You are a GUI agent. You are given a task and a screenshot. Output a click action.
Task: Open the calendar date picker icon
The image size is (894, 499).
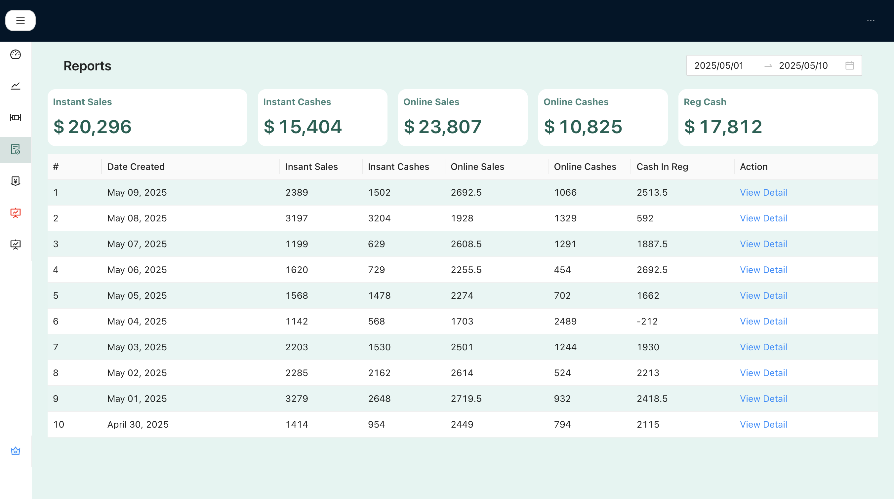(849, 65)
